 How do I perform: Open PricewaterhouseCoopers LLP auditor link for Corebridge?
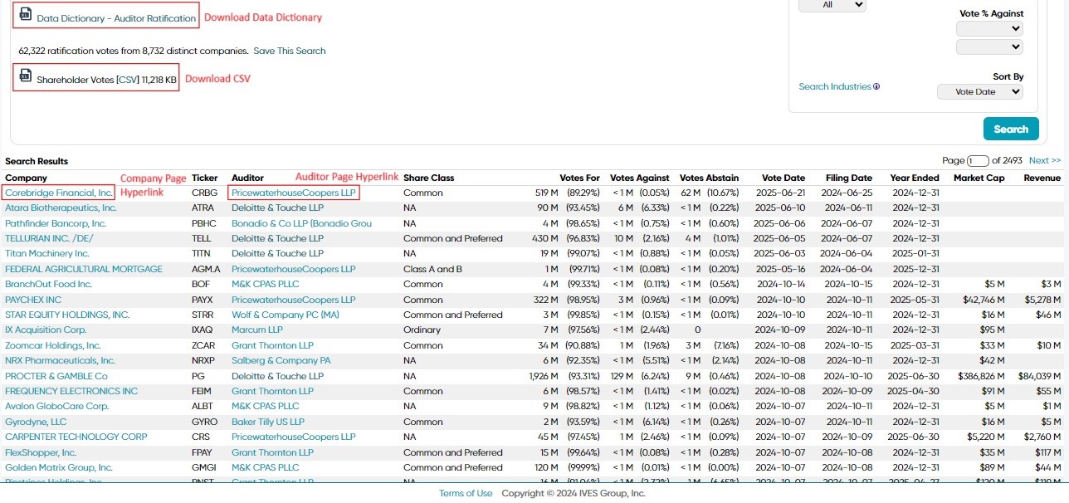coord(294,193)
